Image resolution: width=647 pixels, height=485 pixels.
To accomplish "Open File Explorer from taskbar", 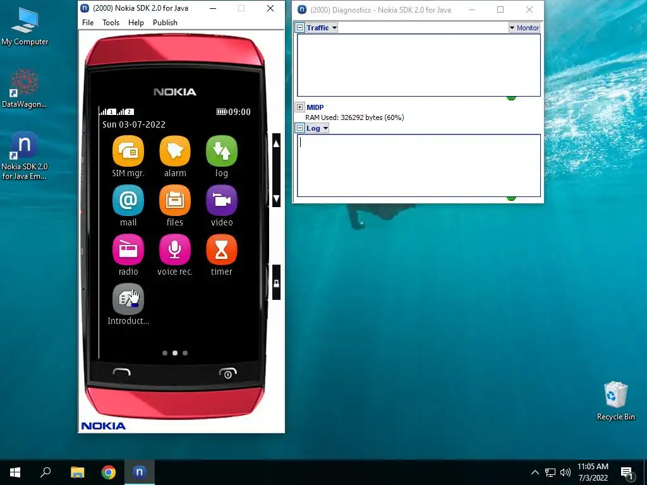I will (78, 472).
